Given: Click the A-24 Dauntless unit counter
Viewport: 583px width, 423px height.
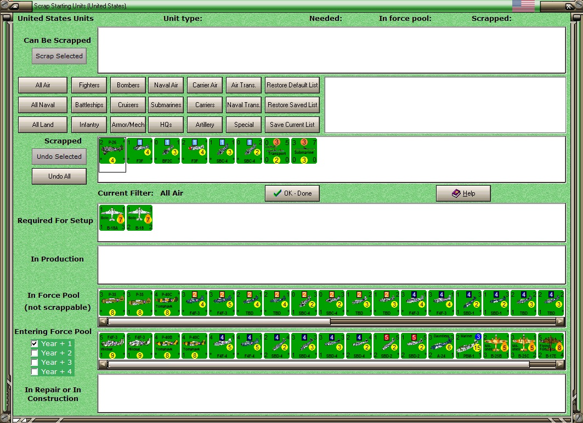Looking at the screenshot, I should 441,346.
